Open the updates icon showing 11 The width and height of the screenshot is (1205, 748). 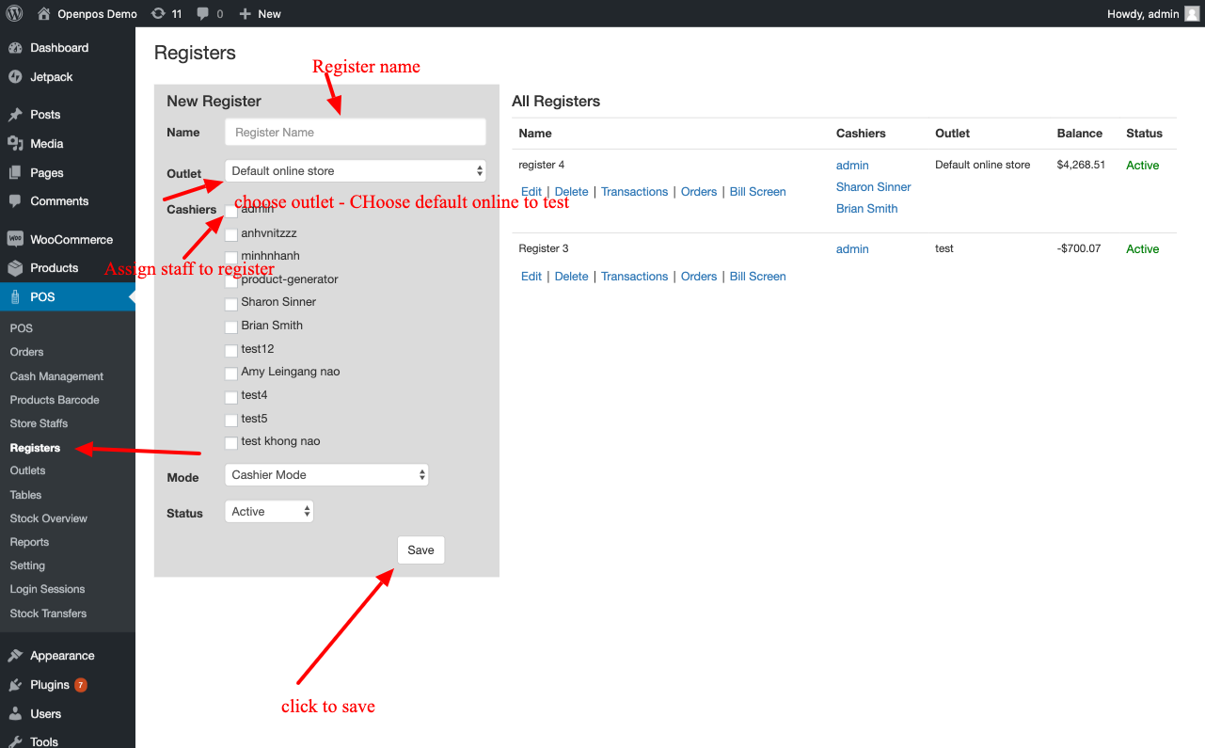[158, 13]
